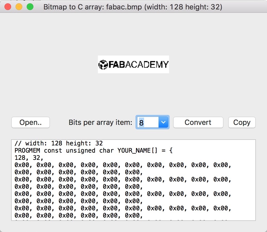Image resolution: width=267 pixels, height=232 pixels.
Task: Click the line '// width: 128 height: 32'
Action: 59,143
